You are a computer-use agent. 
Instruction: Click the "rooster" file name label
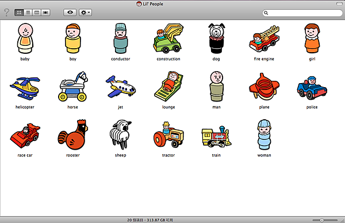click(x=73, y=155)
